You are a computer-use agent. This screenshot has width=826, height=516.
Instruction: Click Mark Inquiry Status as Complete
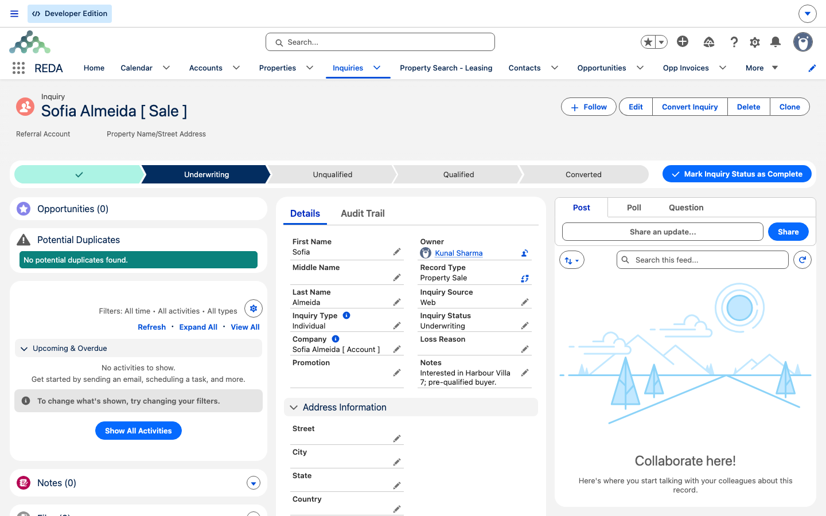coord(737,174)
